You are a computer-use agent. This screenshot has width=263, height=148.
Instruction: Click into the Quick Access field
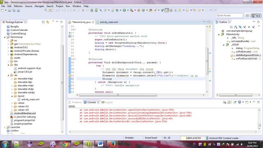(x=229, y=16)
